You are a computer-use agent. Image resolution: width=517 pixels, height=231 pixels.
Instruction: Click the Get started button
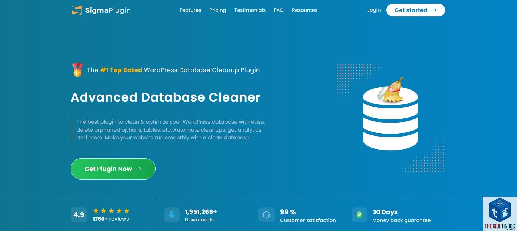(x=416, y=10)
